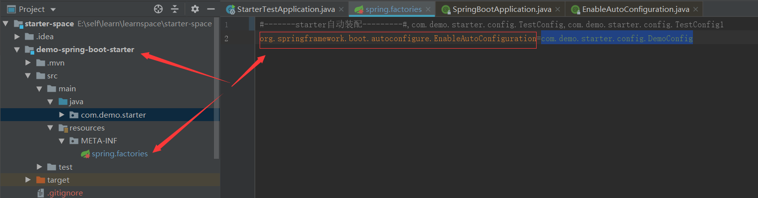Click the Project panel window icon
The height and width of the screenshot is (198, 758).
[11, 9]
